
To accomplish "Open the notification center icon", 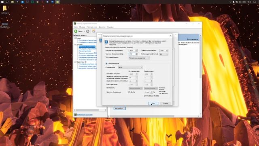I will coord(255,2).
